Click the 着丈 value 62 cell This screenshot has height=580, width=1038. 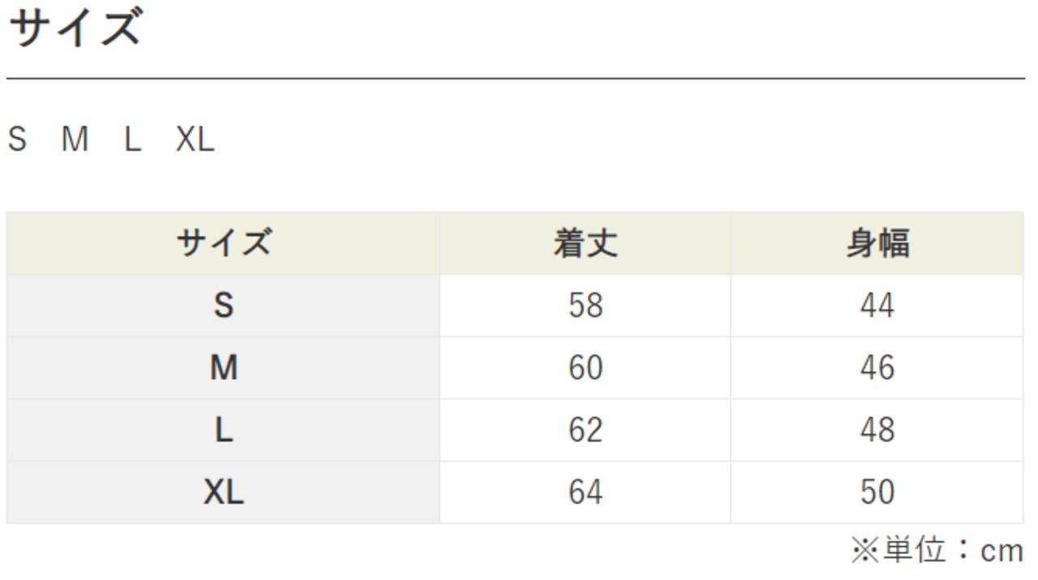585,430
